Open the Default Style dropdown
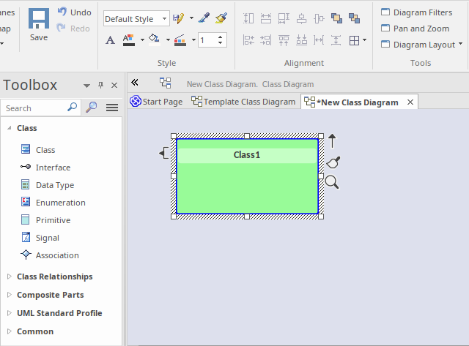The width and height of the screenshot is (469, 346). [164, 19]
